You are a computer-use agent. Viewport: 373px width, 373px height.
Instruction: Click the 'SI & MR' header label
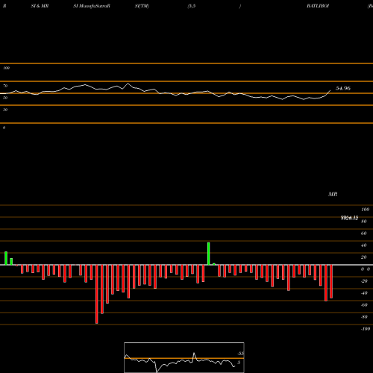(40, 6)
